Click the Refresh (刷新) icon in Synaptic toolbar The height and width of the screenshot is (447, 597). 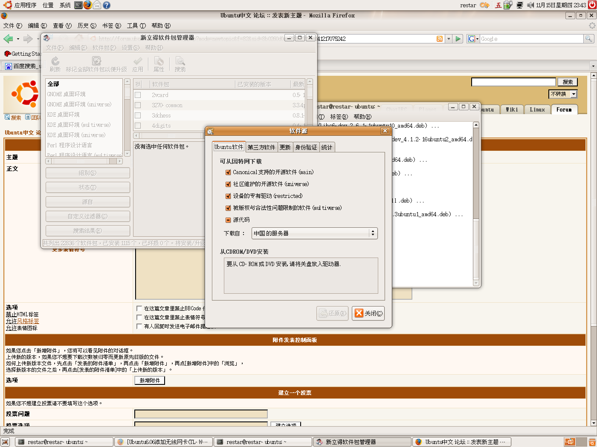click(x=55, y=61)
